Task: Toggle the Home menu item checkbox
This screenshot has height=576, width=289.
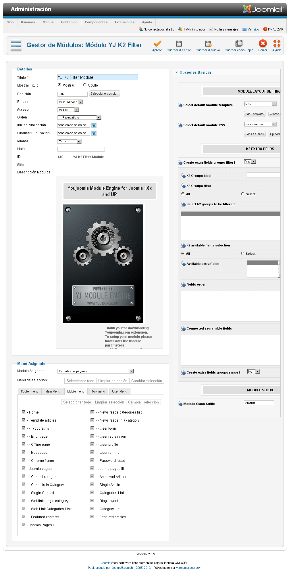Action: 24,412
